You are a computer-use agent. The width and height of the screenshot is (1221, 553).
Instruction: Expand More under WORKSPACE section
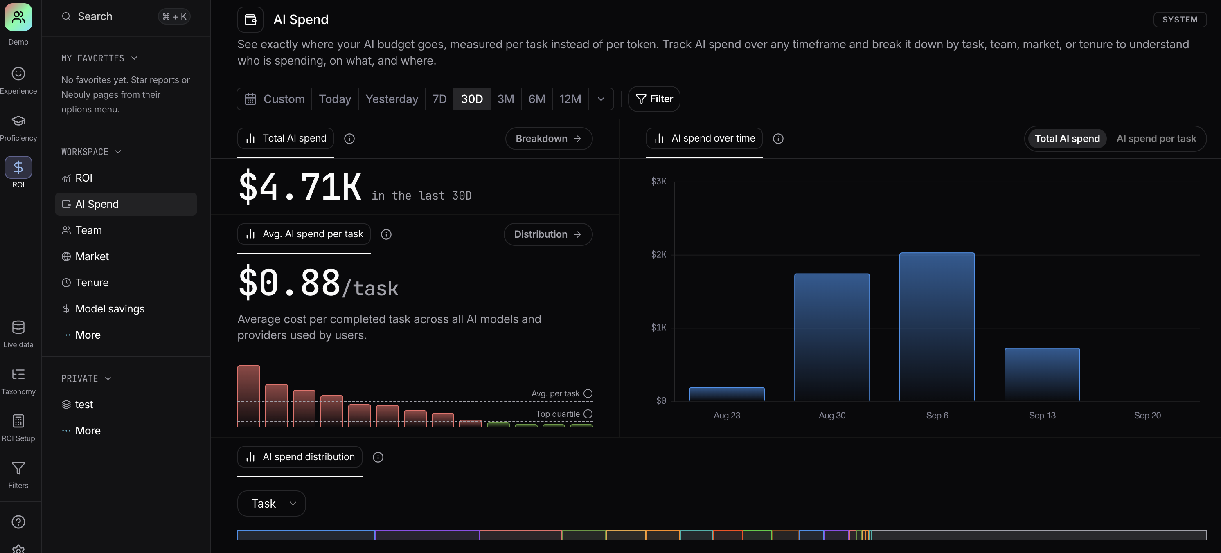click(126, 335)
